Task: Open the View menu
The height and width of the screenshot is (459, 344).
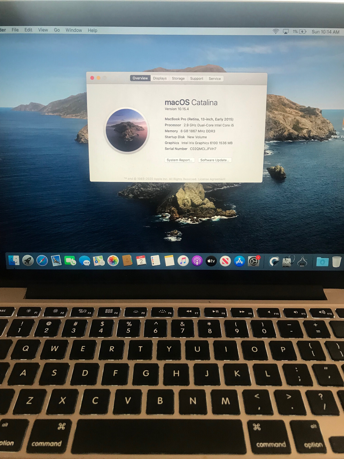Action: 43,30
